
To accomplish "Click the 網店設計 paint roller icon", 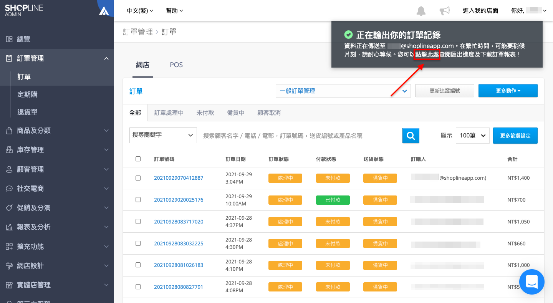I will [x=9, y=266].
